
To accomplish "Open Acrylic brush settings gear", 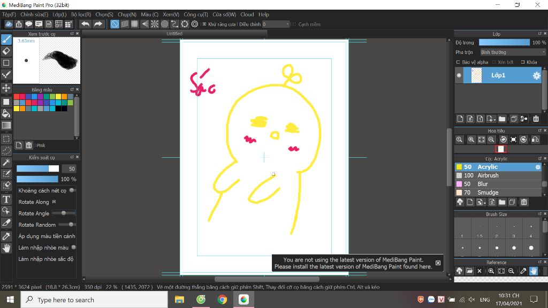I will click(538, 167).
